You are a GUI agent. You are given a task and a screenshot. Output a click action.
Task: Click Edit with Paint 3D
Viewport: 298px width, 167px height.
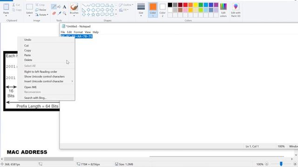click(236, 10)
